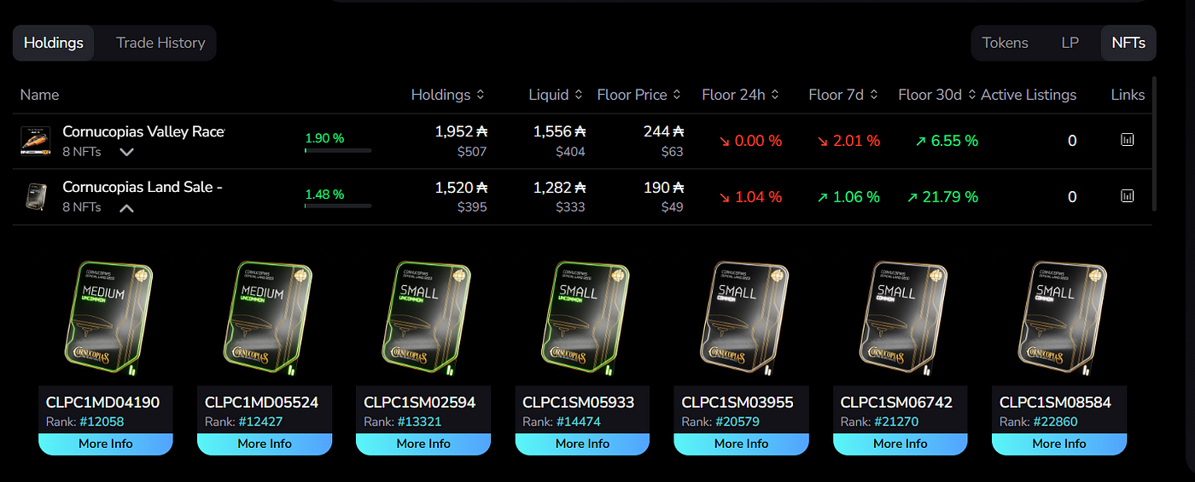The height and width of the screenshot is (482, 1195).
Task: Click the 1,520 holdings value
Action: click(461, 187)
